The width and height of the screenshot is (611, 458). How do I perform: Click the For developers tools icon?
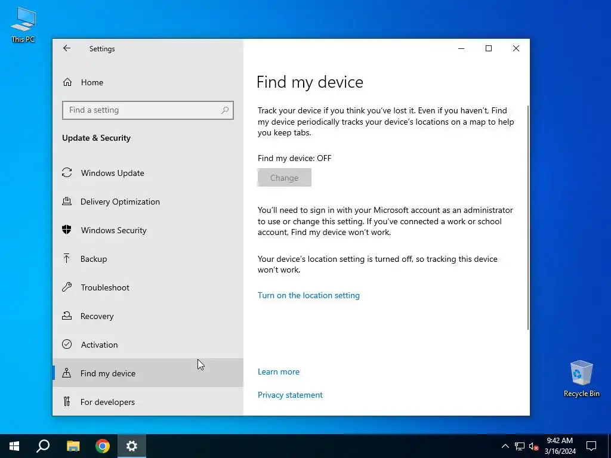[x=67, y=401]
